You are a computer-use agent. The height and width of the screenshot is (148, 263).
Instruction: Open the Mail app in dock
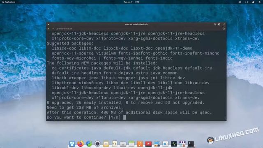106,144
